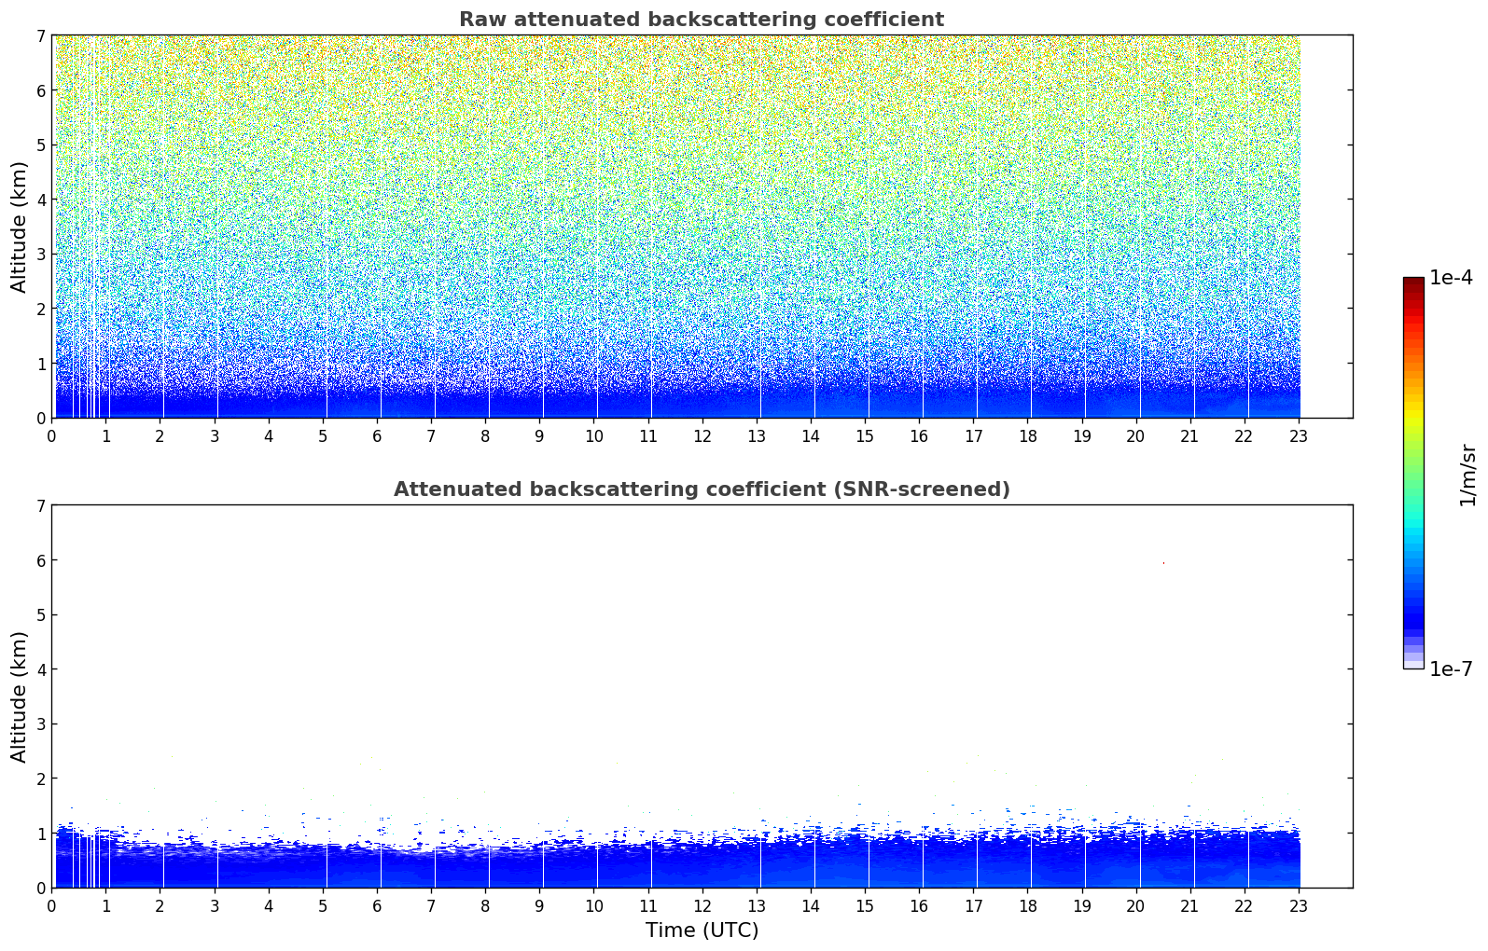This screenshot has width=1488, height=951.
Task: Click the '3' altitude tick on the bottom plot
Action: (x=41, y=724)
